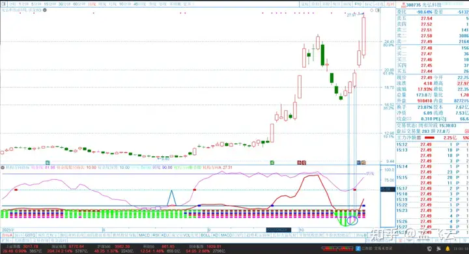Click the diamond icon at chart's upper right
469x254 pixels.
pyautogui.click(x=372, y=10)
